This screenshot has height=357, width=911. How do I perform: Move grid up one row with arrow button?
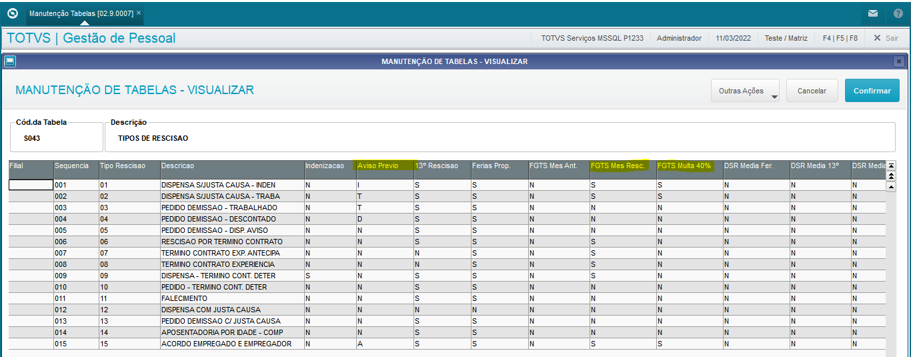pyautogui.click(x=891, y=187)
